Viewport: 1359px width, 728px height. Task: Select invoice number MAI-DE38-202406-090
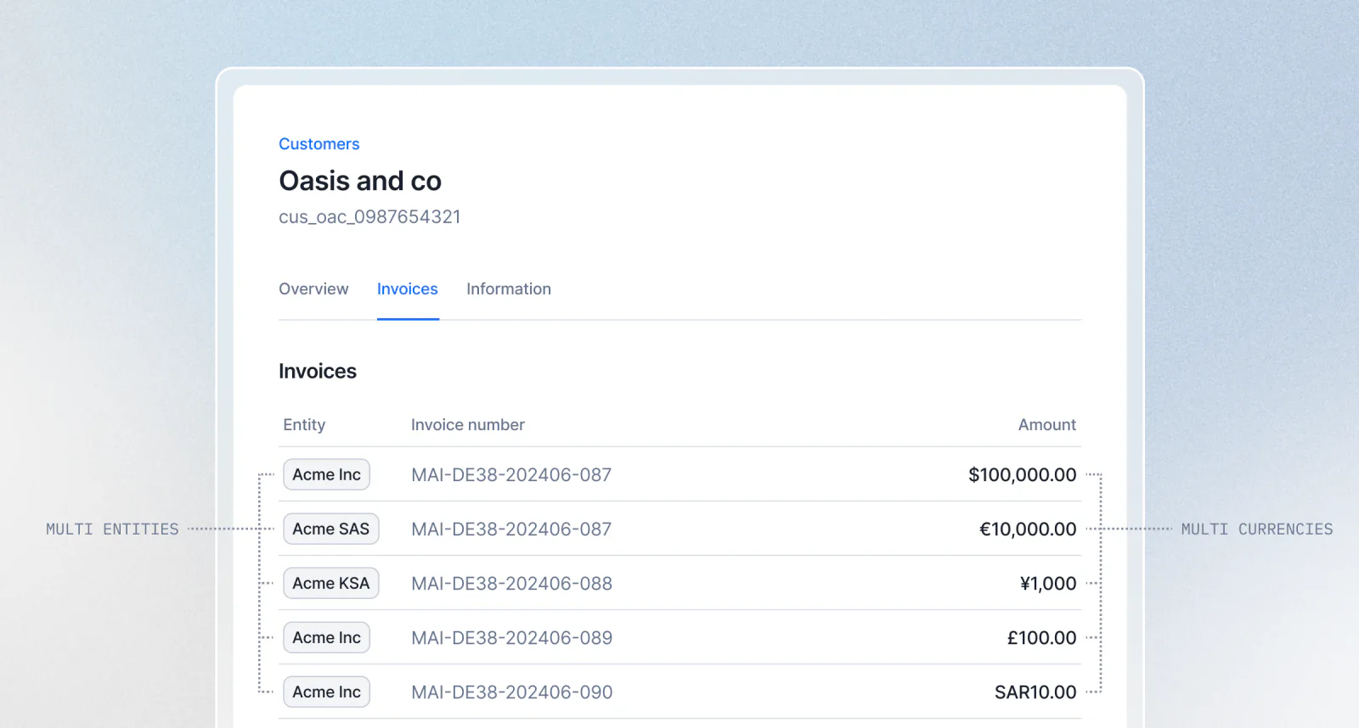click(x=511, y=692)
